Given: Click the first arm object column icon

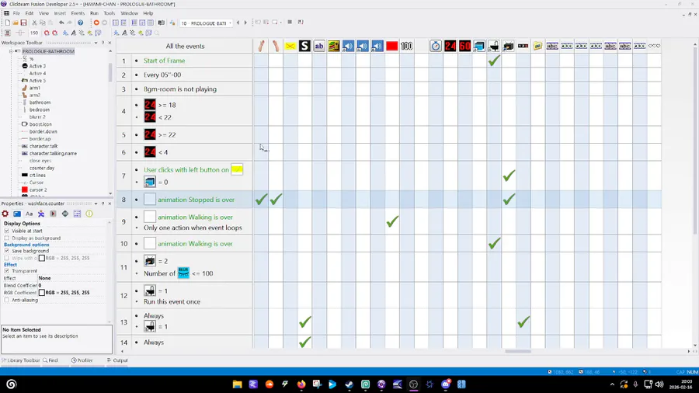Looking at the screenshot, I should pyautogui.click(x=261, y=46).
